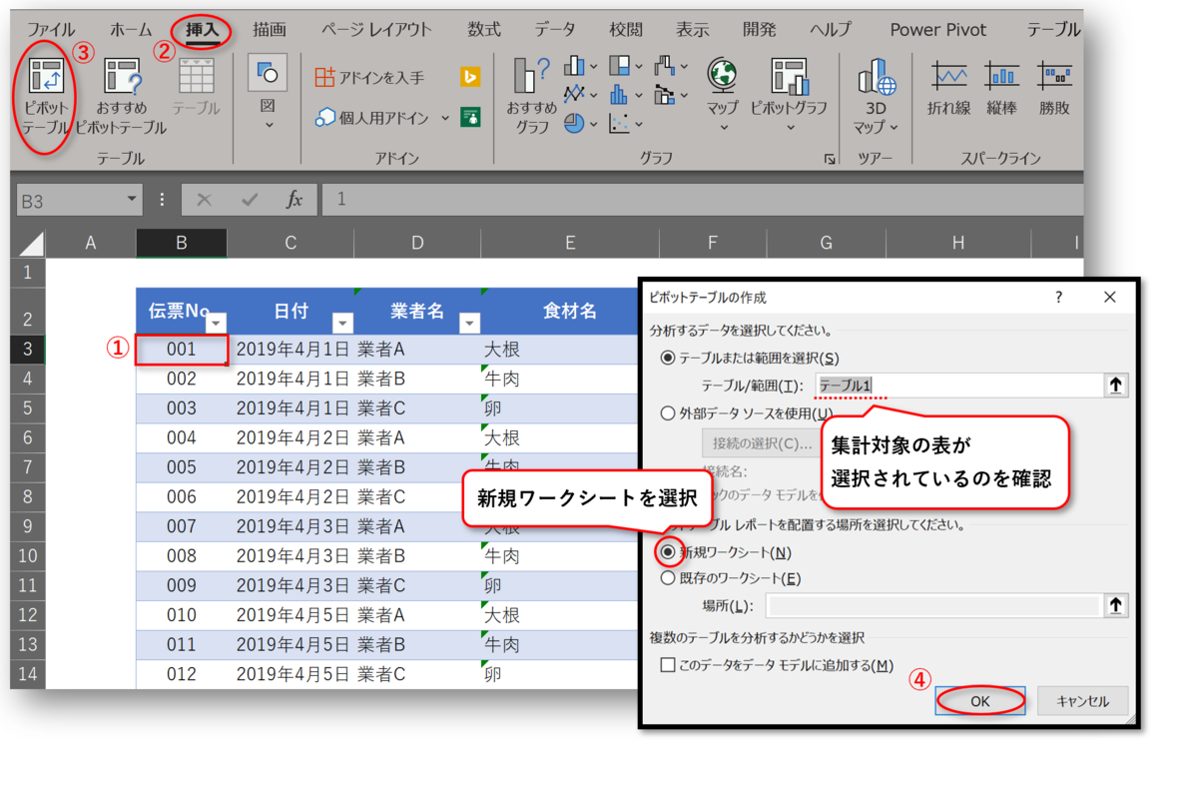This screenshot has height=791, width=1198.
Task: Open the 日付 column filter dropdown
Action: tap(342, 324)
